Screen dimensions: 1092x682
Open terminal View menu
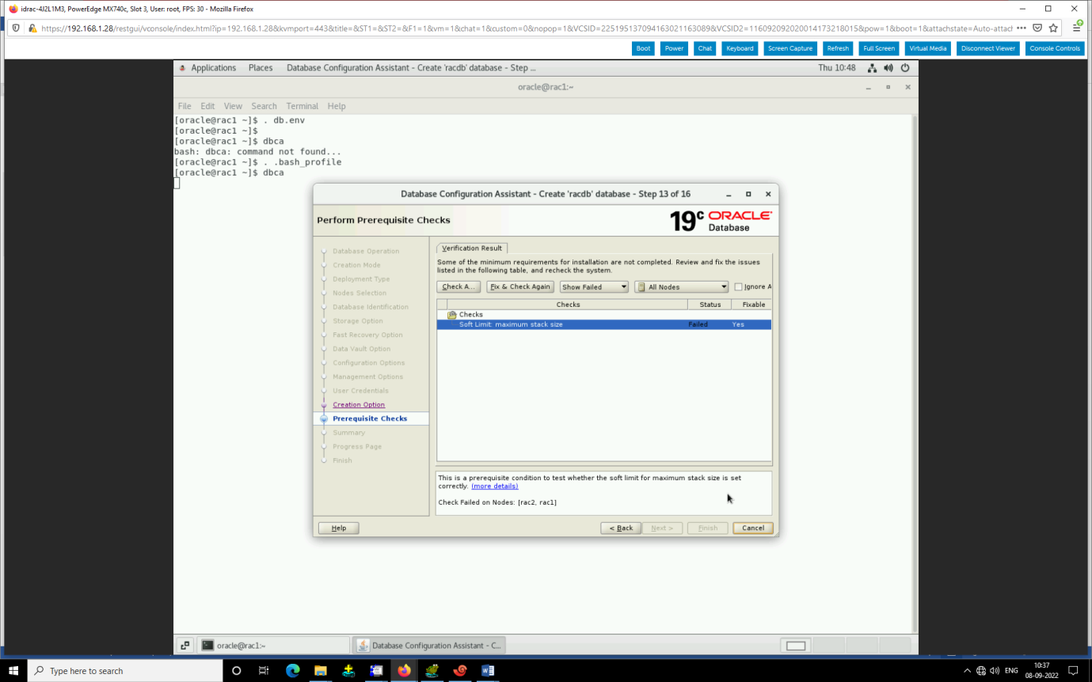pyautogui.click(x=233, y=106)
